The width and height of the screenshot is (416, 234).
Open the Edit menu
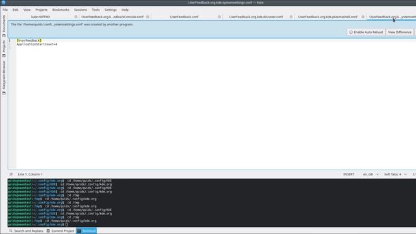point(16,10)
